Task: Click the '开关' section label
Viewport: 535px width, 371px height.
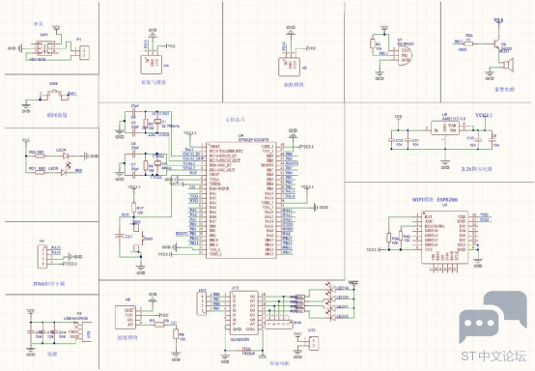Action: [39, 24]
